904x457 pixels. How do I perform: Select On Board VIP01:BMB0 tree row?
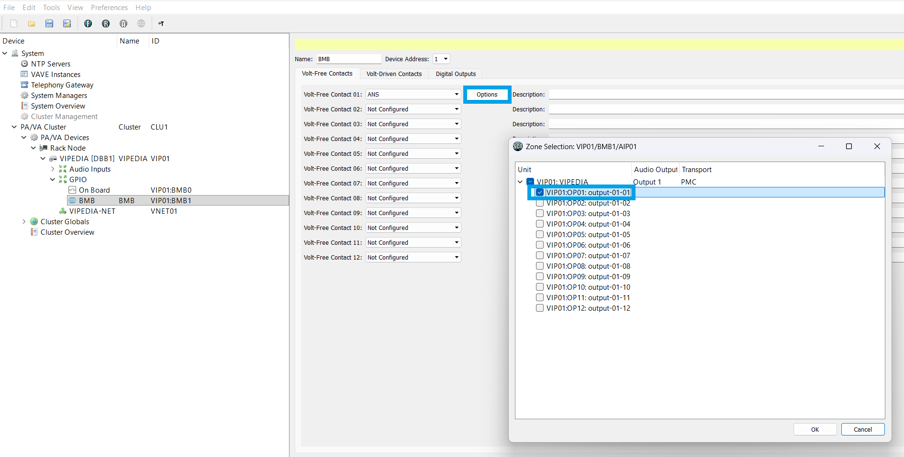[178, 190]
